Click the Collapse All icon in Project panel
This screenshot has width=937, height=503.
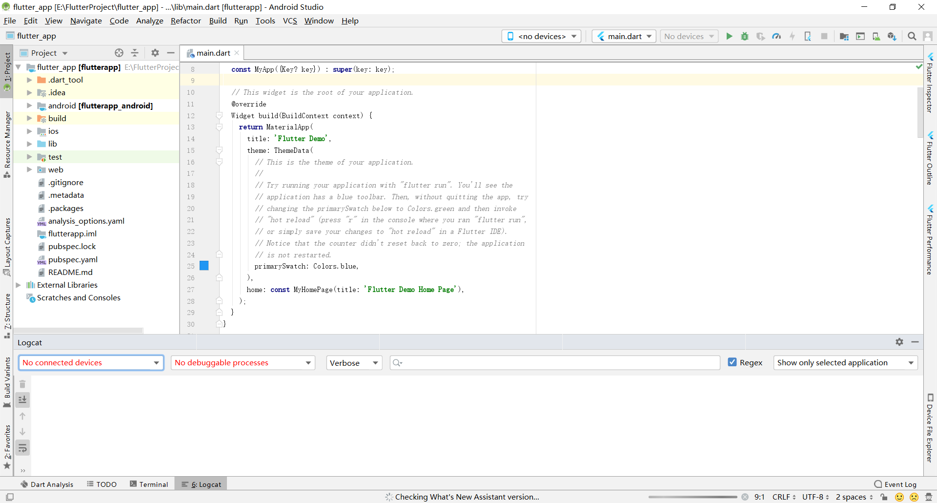pyautogui.click(x=135, y=53)
